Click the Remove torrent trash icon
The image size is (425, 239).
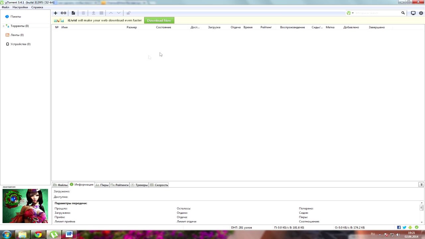(83, 13)
